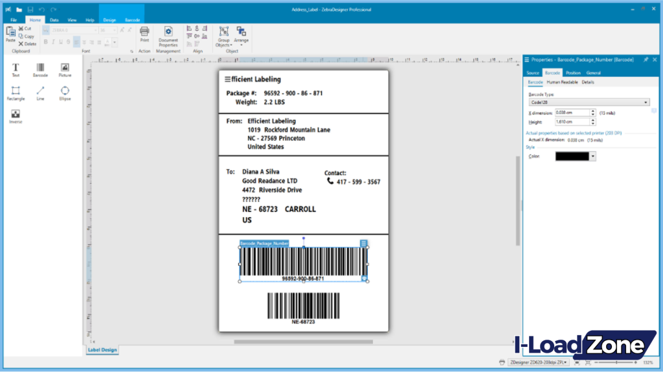Click the X dimension stepper arrows
This screenshot has height=372, width=663.
tap(593, 112)
